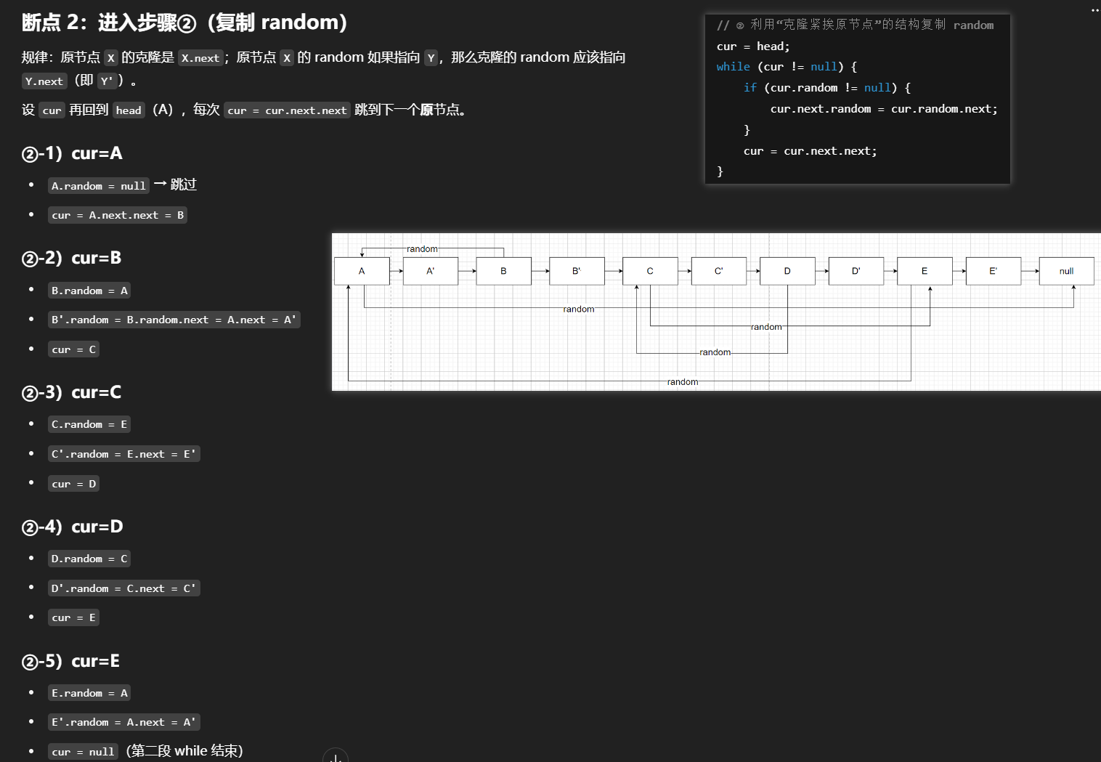
Task: Click node A in the linked list diagram
Action: pyautogui.click(x=362, y=271)
